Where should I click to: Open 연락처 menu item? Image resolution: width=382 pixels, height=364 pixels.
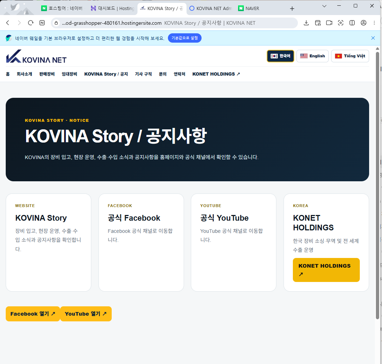(x=180, y=74)
